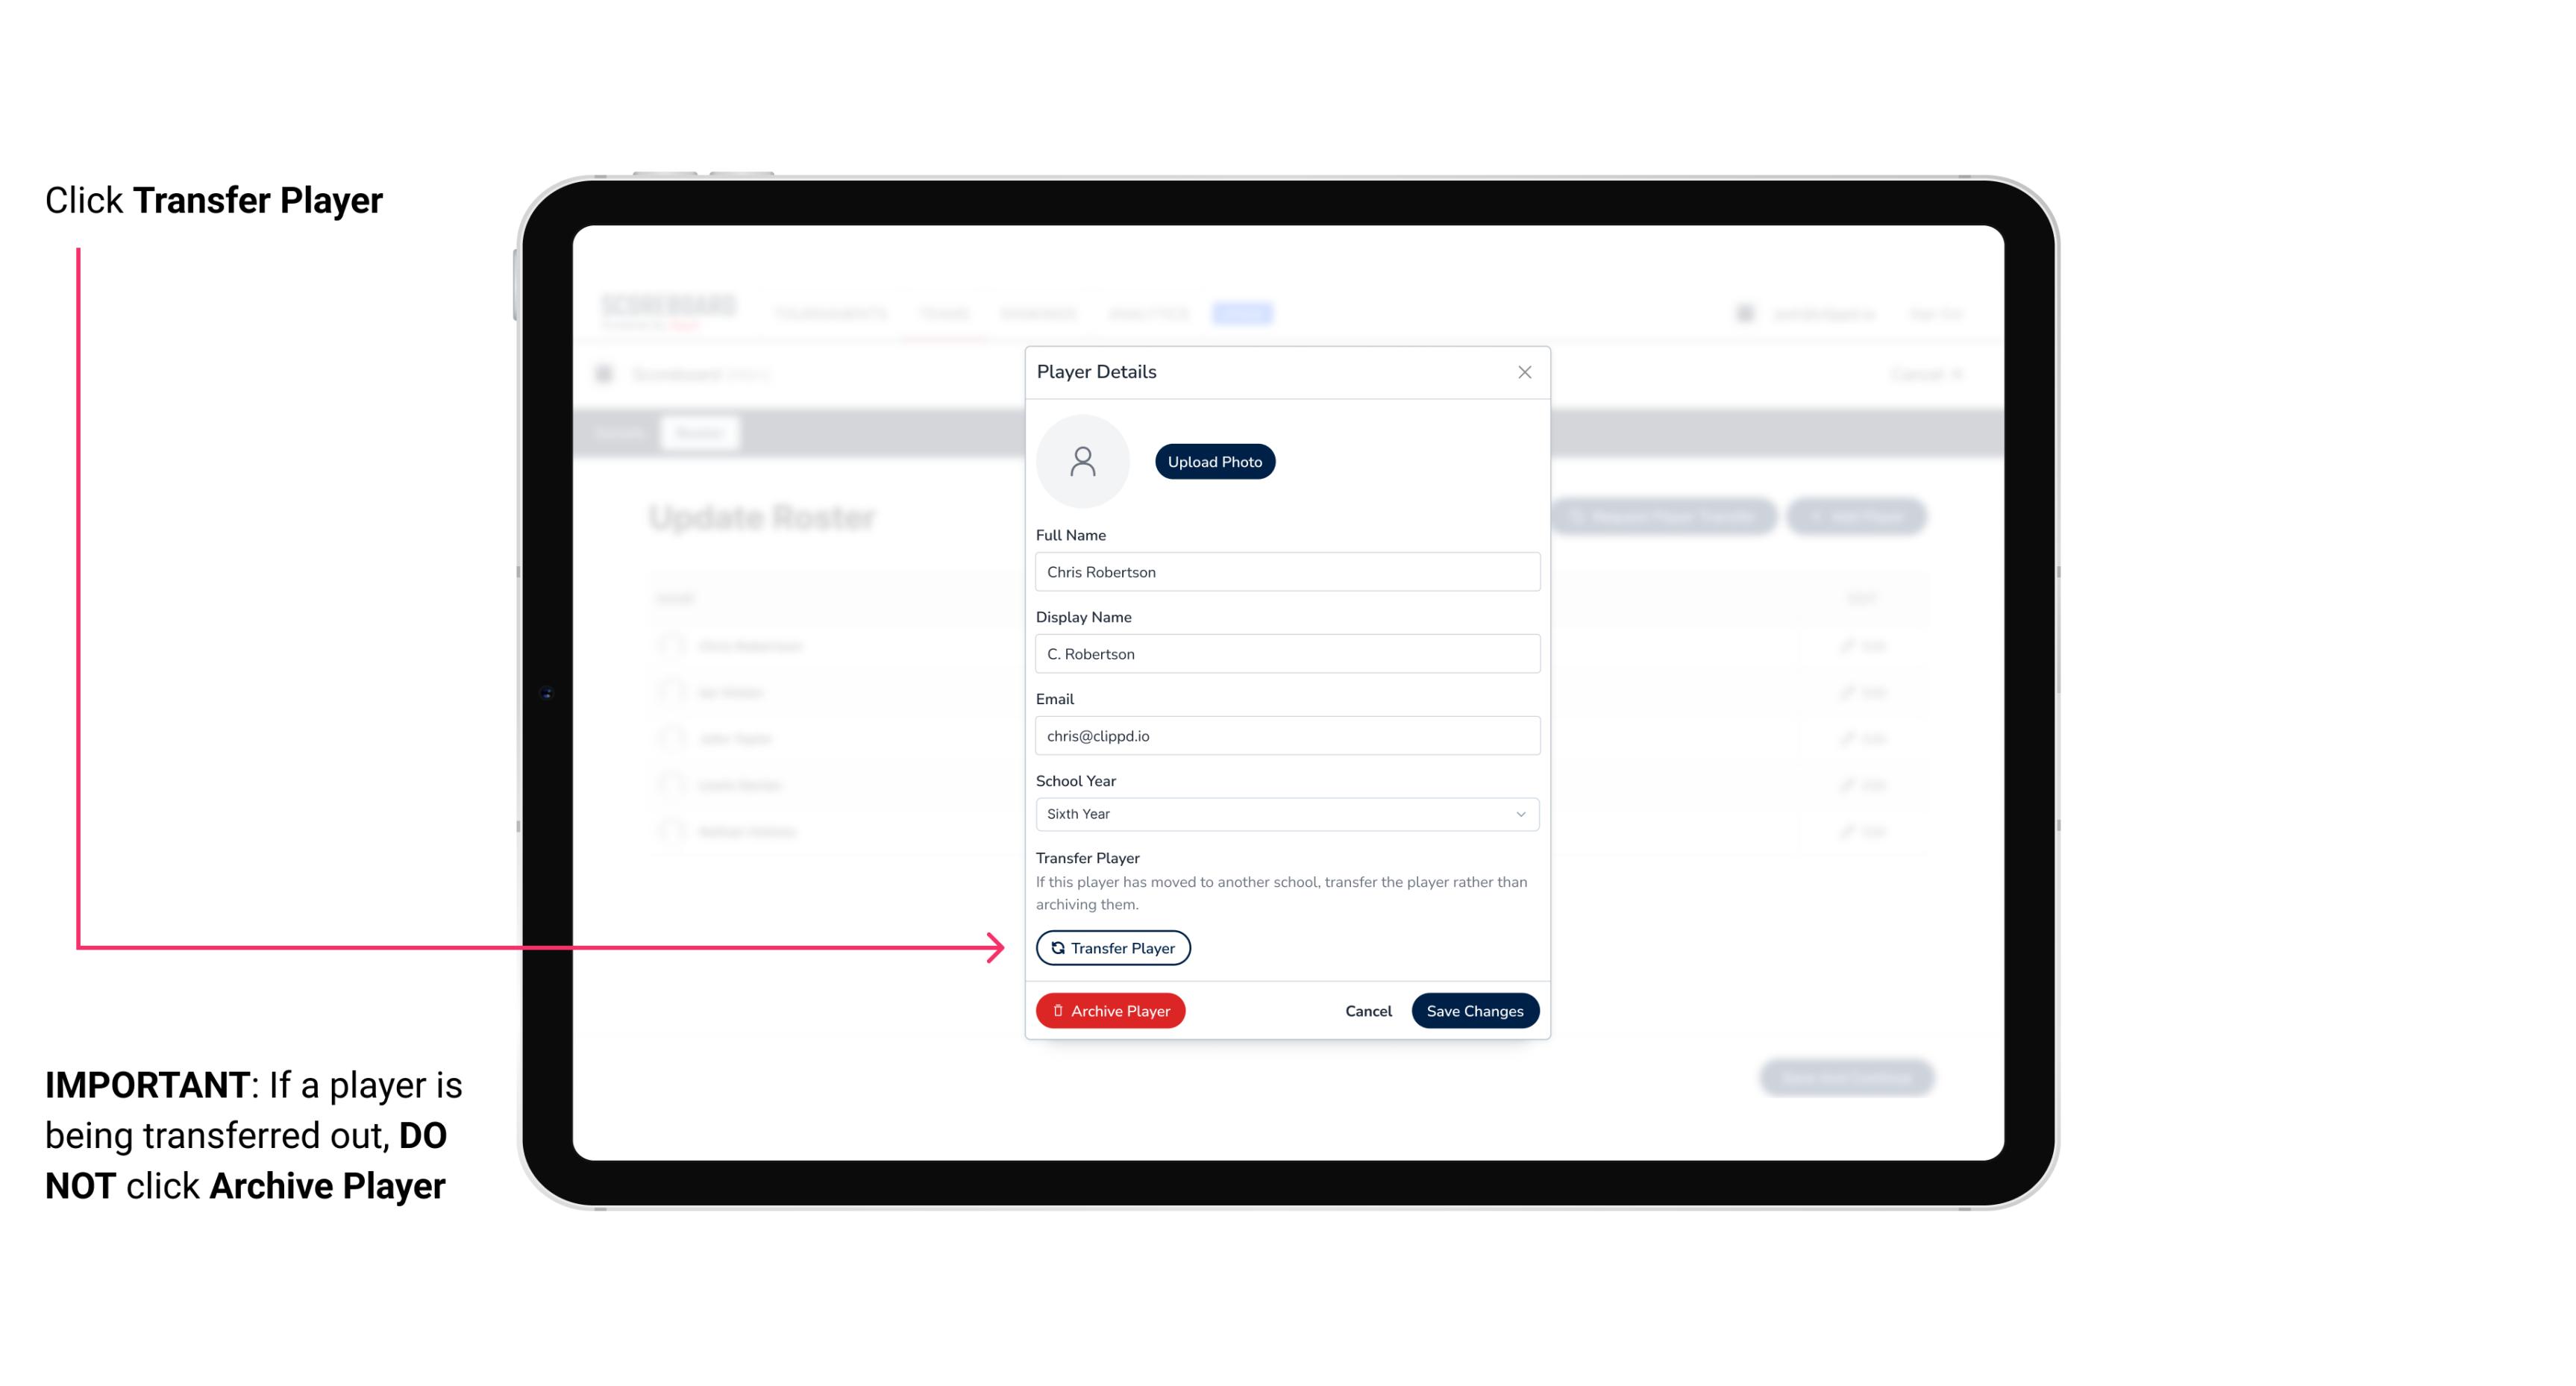Click the Display Name input field

pos(1285,653)
